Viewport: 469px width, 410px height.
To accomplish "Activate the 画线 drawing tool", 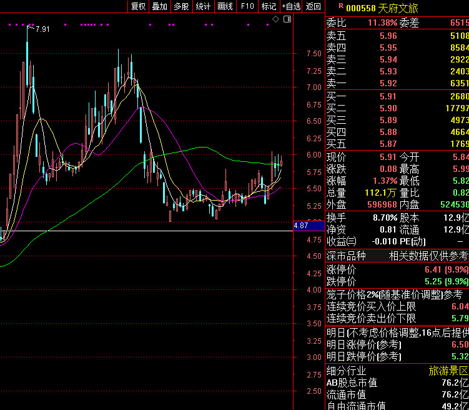I will coord(225,6).
